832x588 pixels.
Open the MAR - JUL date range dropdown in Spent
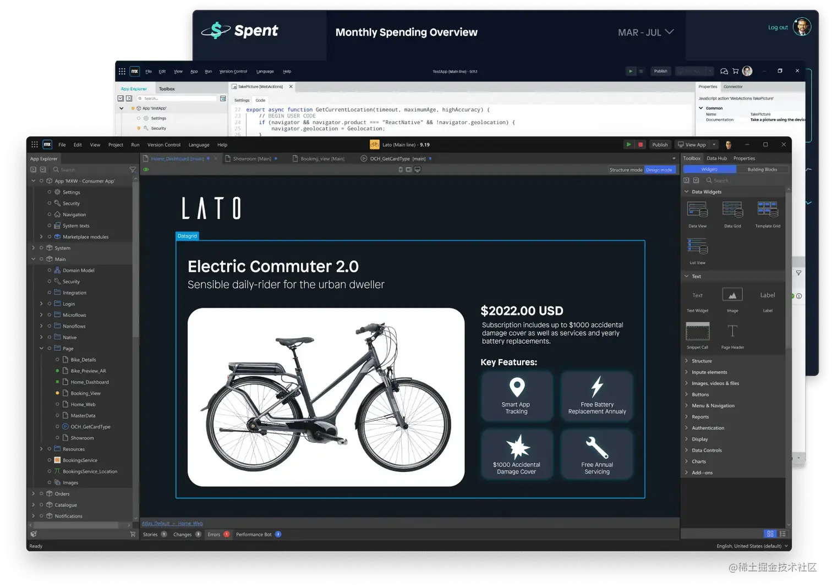pos(646,32)
